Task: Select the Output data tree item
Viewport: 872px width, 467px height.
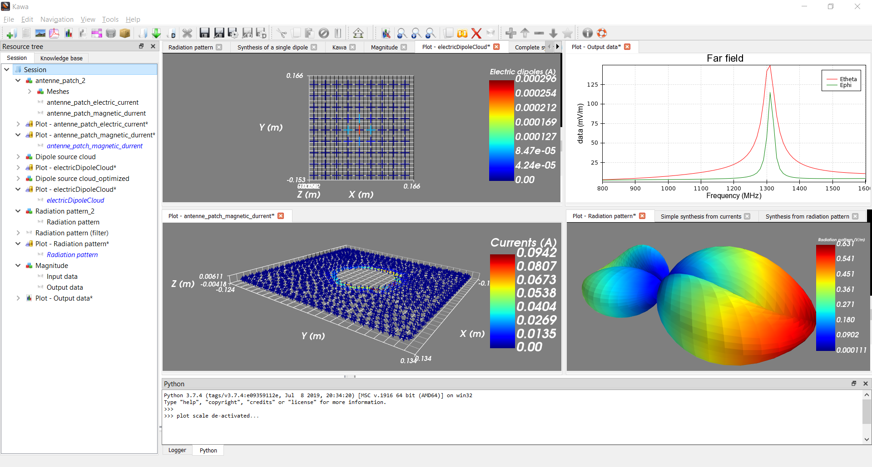Action: [64, 287]
